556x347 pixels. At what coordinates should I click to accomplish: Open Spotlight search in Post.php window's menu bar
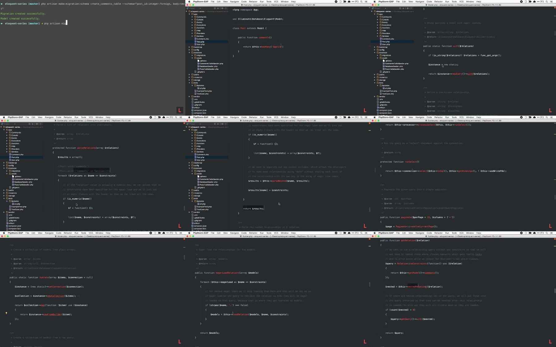[x=361, y=2]
